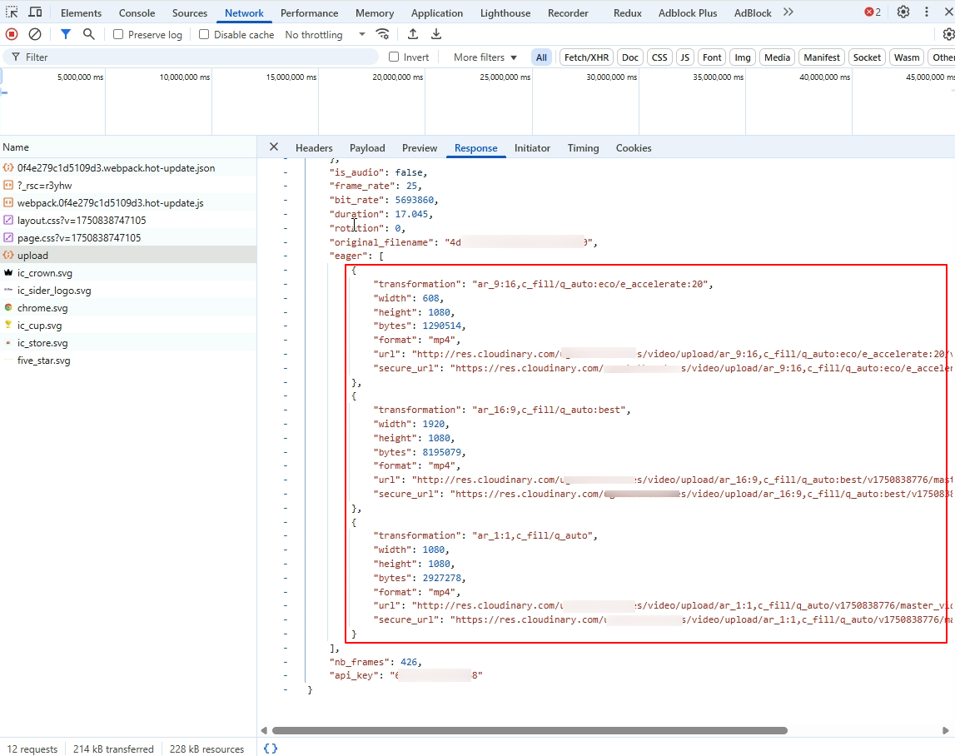Click the pretty print braces icon
The image size is (955, 756).
tap(271, 749)
